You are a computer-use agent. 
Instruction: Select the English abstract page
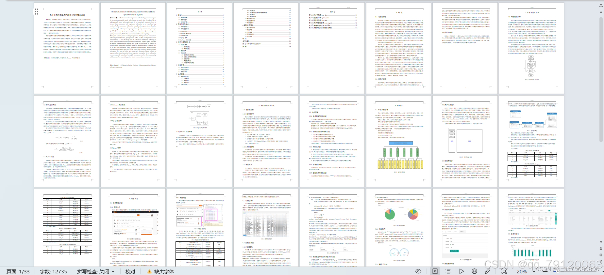(133, 48)
